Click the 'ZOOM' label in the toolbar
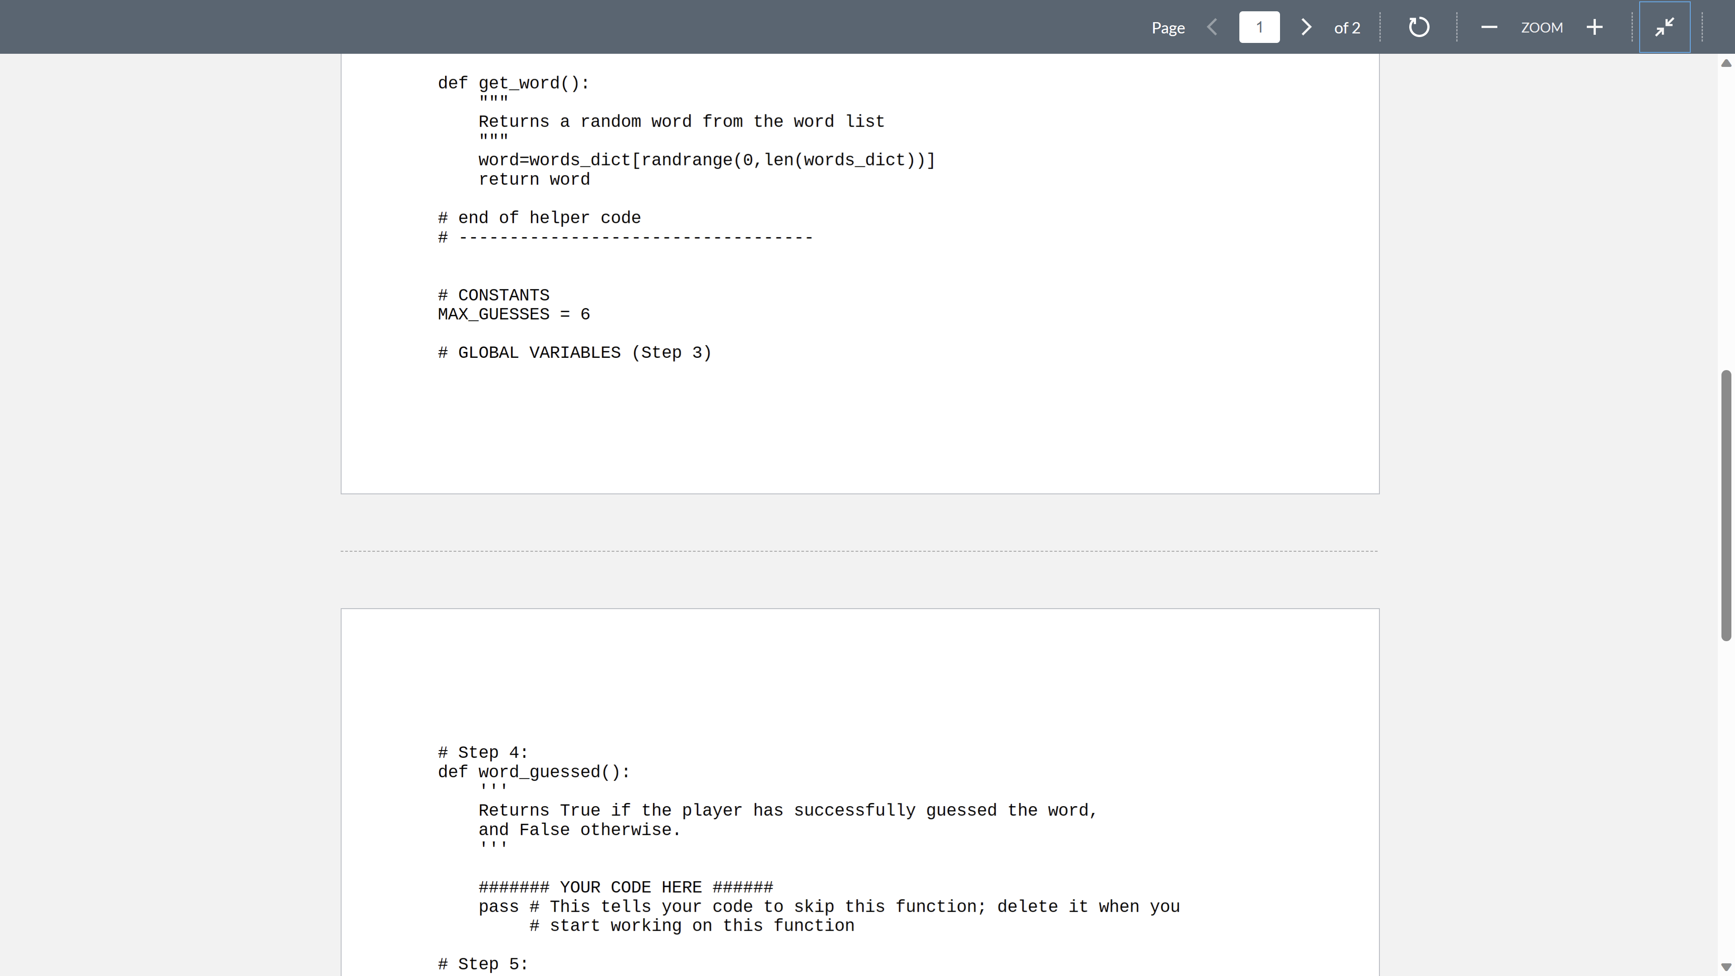Screen dimensions: 1735x976 1542,28
